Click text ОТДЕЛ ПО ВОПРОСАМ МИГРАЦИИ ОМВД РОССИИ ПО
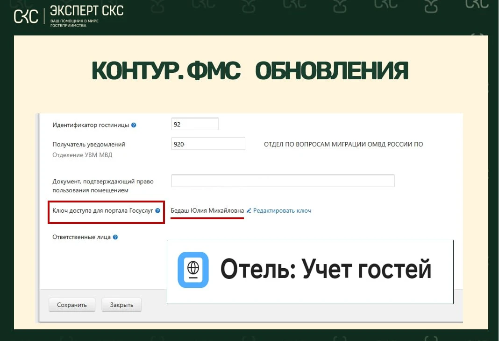 tap(343, 144)
